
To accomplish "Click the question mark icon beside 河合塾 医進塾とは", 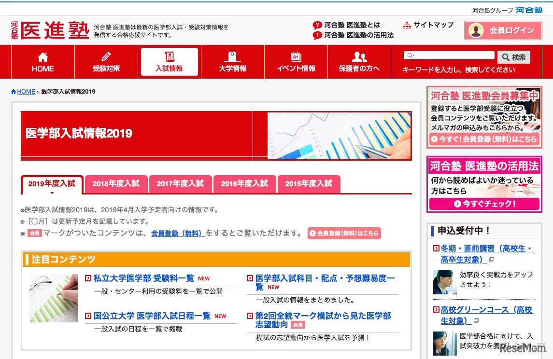I will pos(317,25).
